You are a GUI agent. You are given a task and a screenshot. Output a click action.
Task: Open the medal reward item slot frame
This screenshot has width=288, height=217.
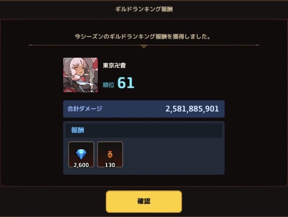click(x=110, y=155)
